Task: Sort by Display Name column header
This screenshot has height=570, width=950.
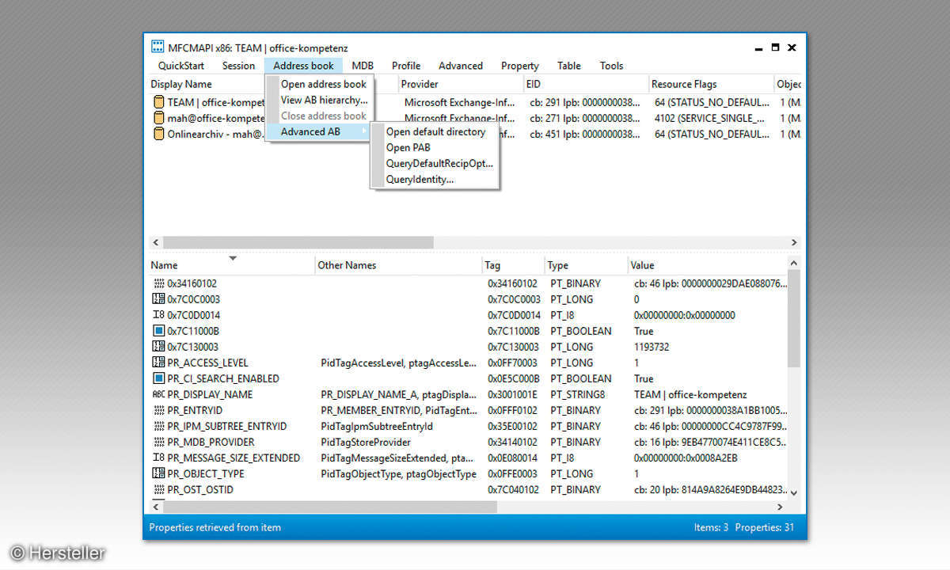Action: point(181,84)
